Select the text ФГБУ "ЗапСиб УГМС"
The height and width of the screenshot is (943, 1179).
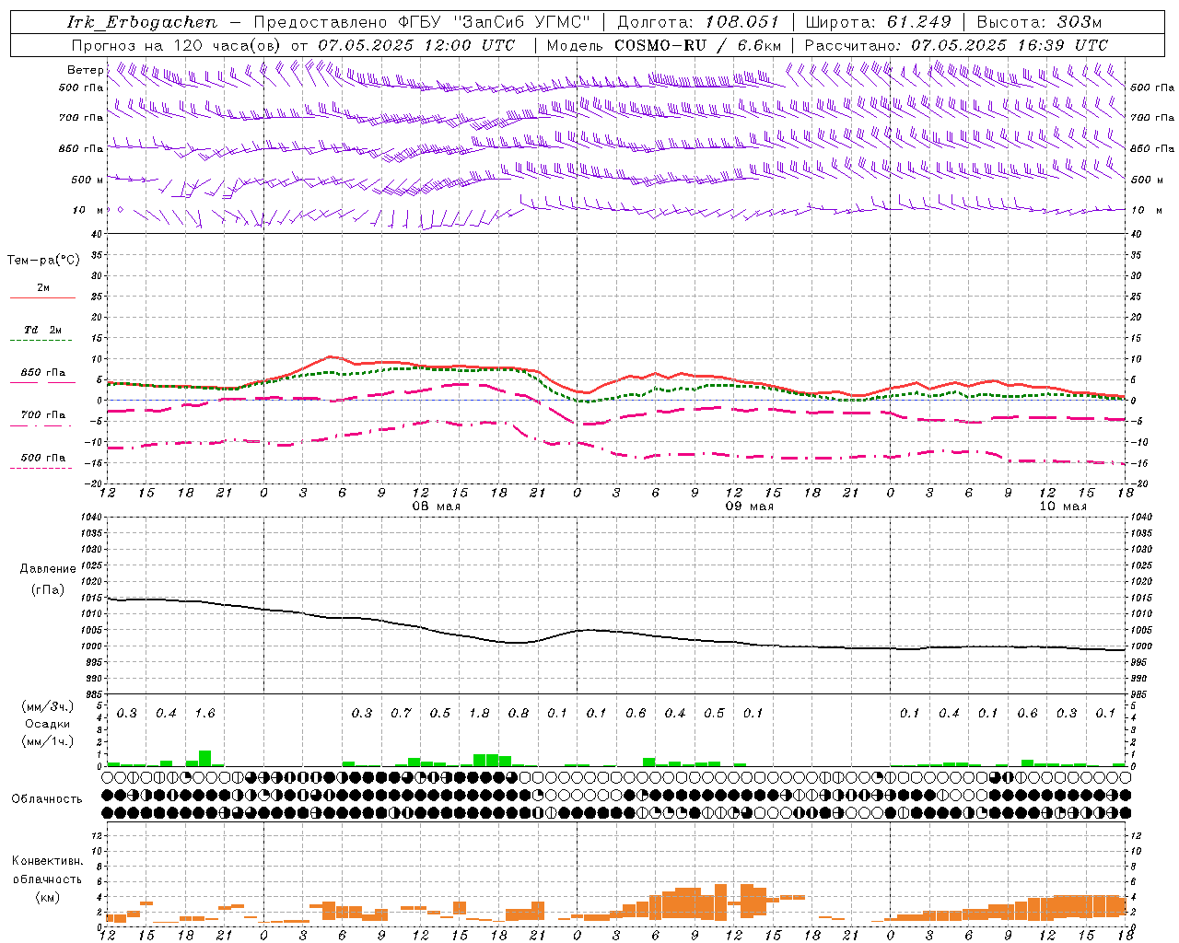click(x=496, y=22)
